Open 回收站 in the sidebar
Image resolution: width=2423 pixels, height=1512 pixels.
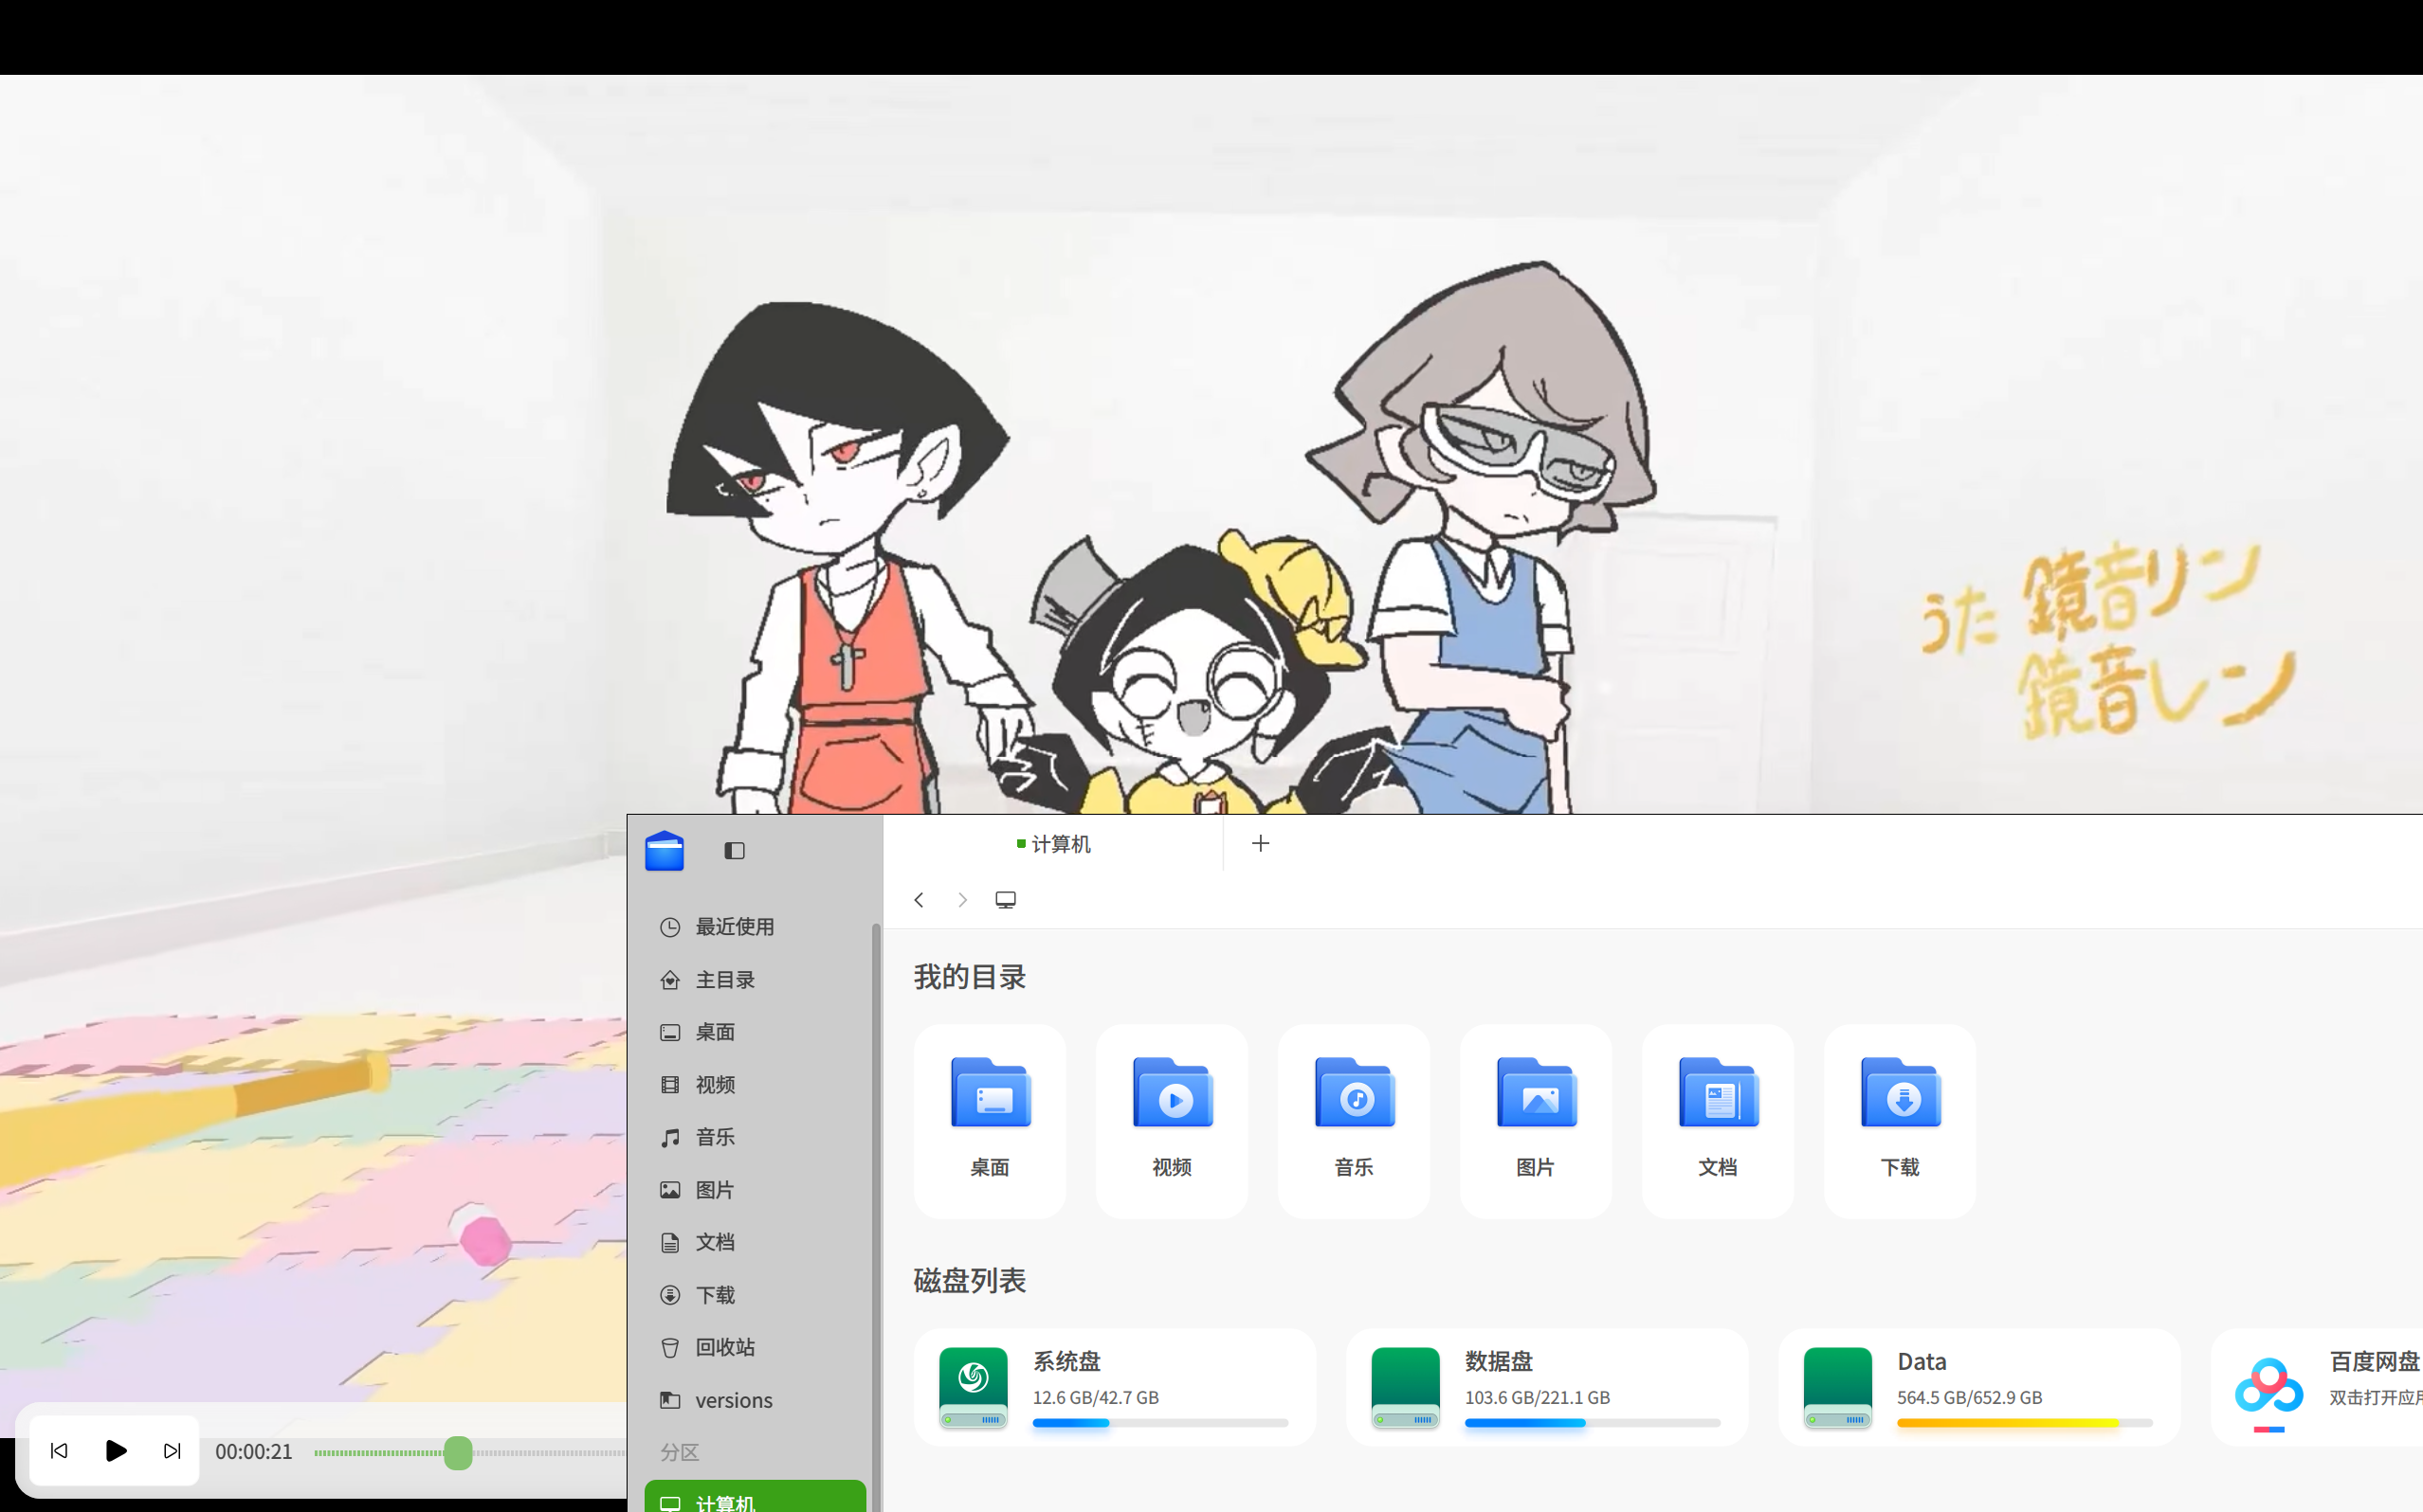755,1347
